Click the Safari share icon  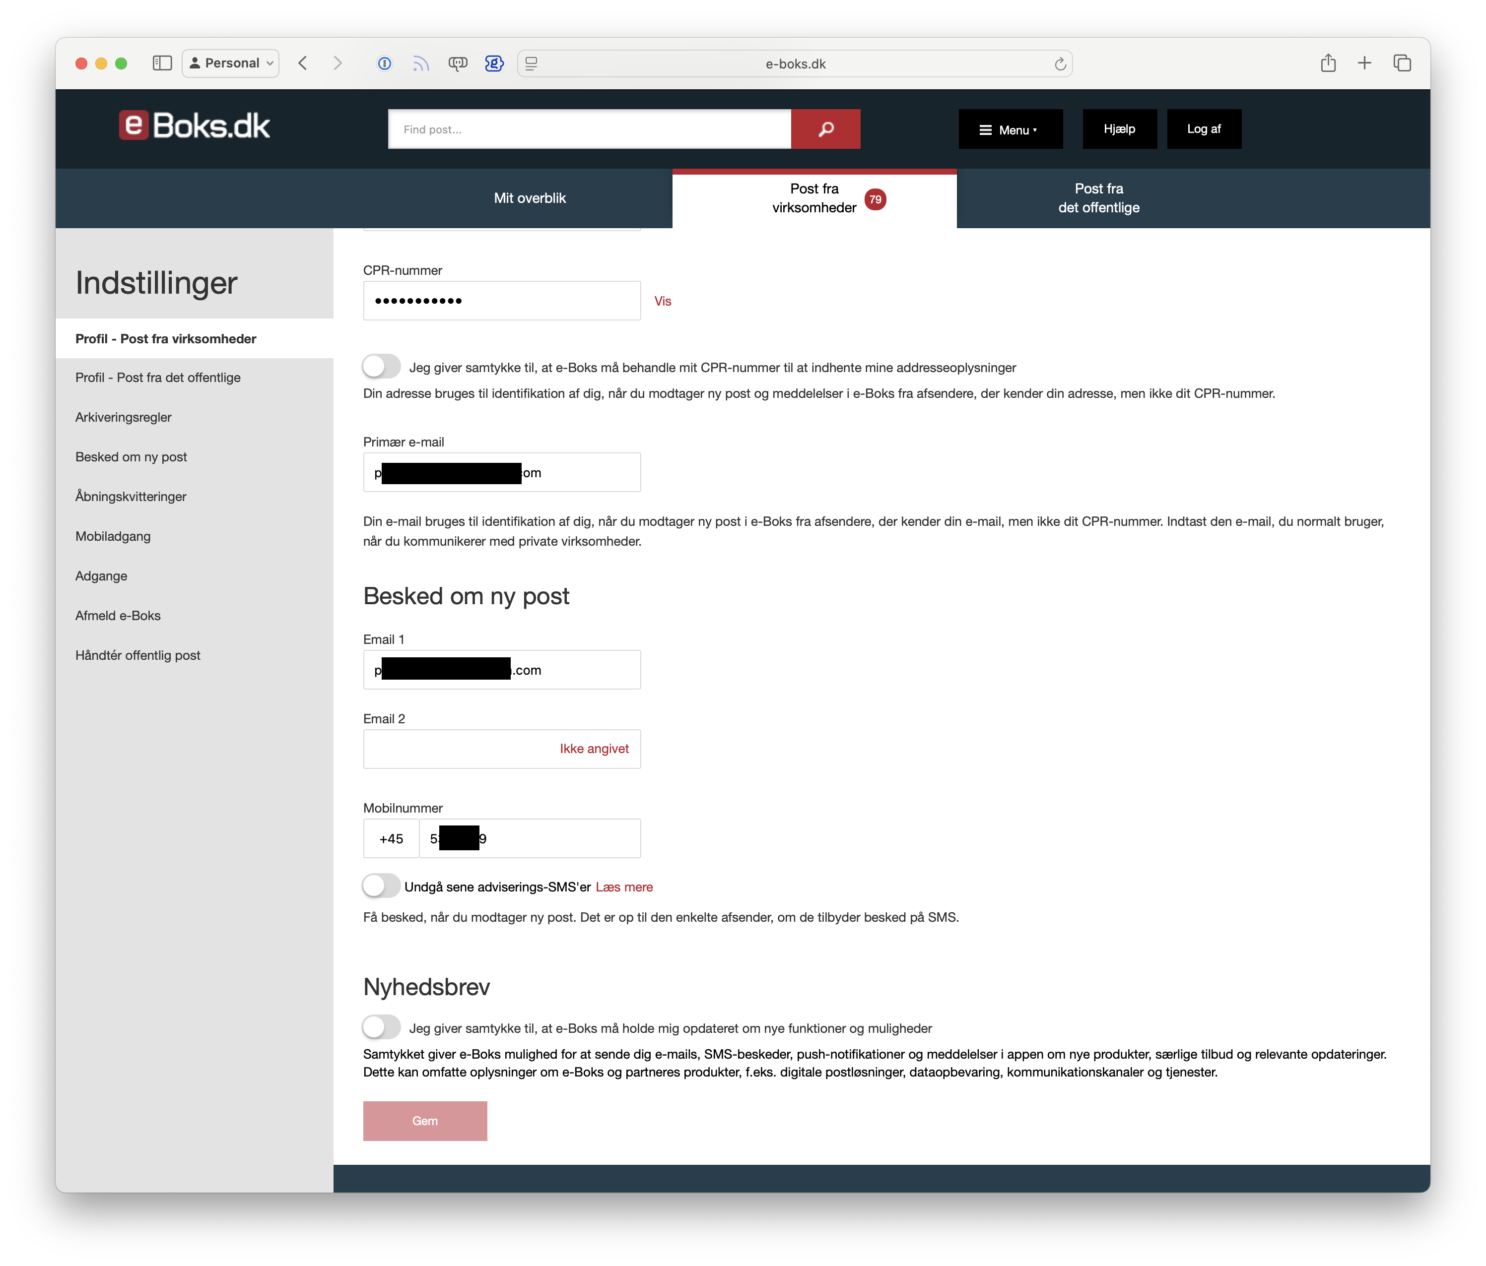[1328, 63]
